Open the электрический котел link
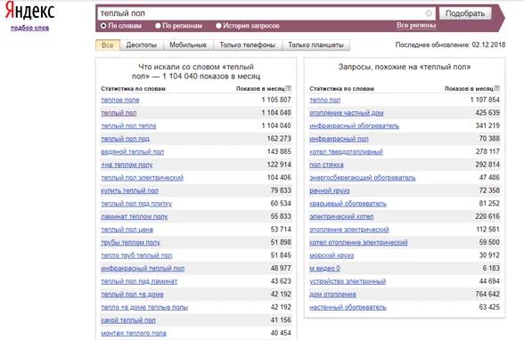This screenshot has width=524, height=340. (x=341, y=216)
